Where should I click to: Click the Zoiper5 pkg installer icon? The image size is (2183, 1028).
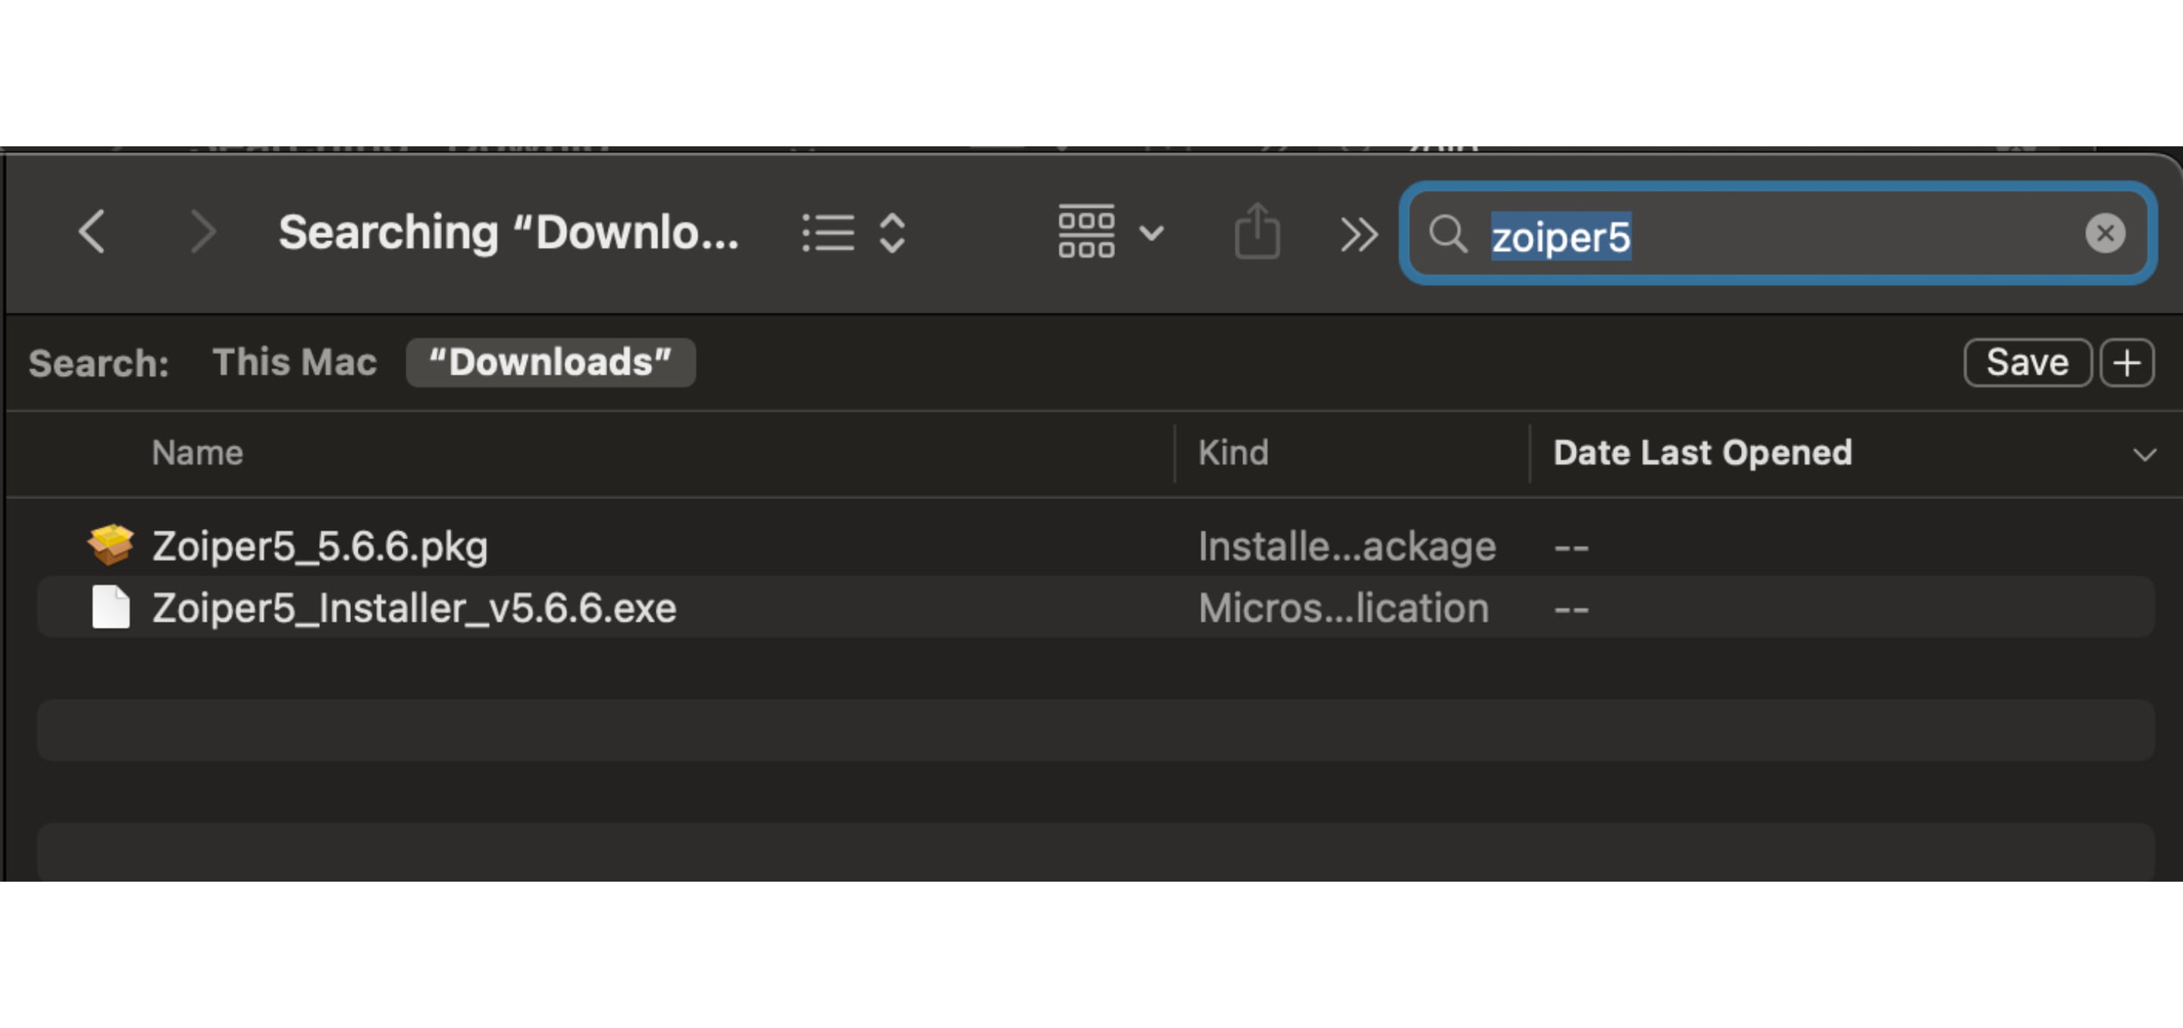tap(110, 545)
